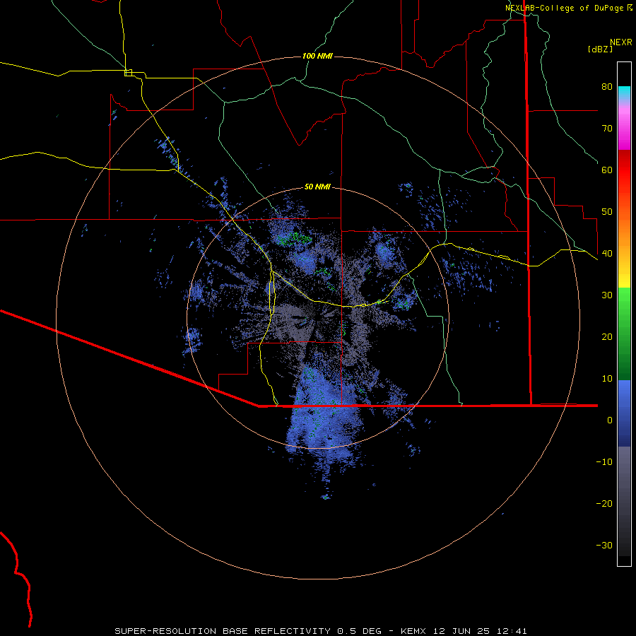Click the 80 value on the dBZ scale
636x636 pixels.
coord(607,87)
